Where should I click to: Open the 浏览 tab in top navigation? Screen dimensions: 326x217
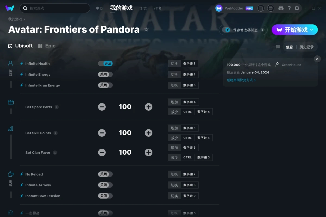tap(143, 8)
